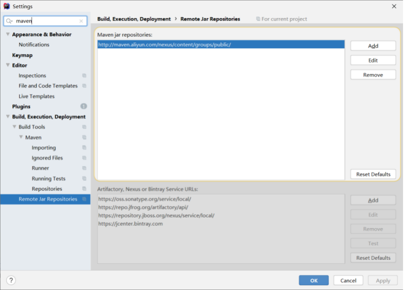Edit the selected Maven jar repository
The image size is (404, 290).
coord(373,60)
